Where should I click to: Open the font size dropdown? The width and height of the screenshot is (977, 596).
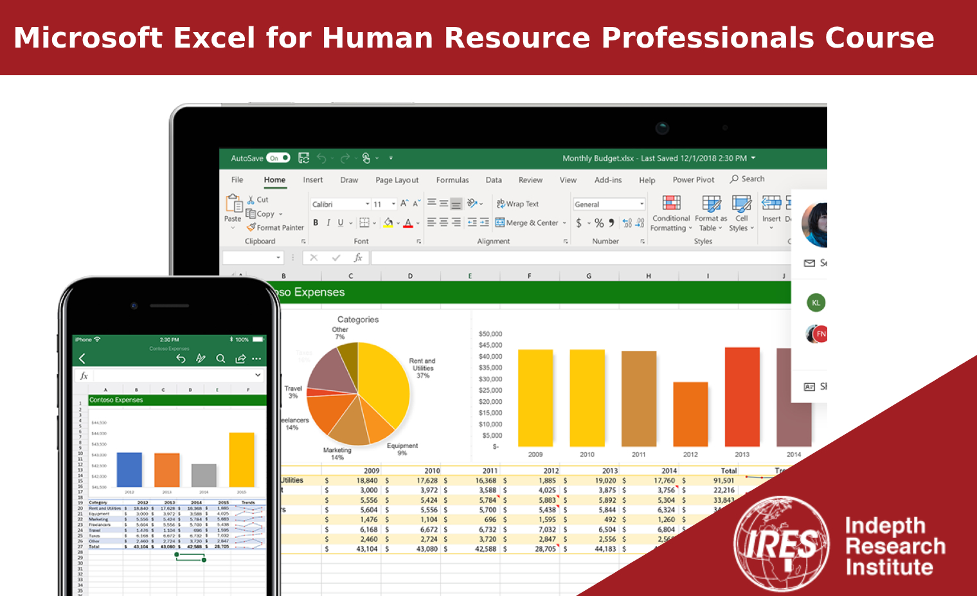pos(392,204)
